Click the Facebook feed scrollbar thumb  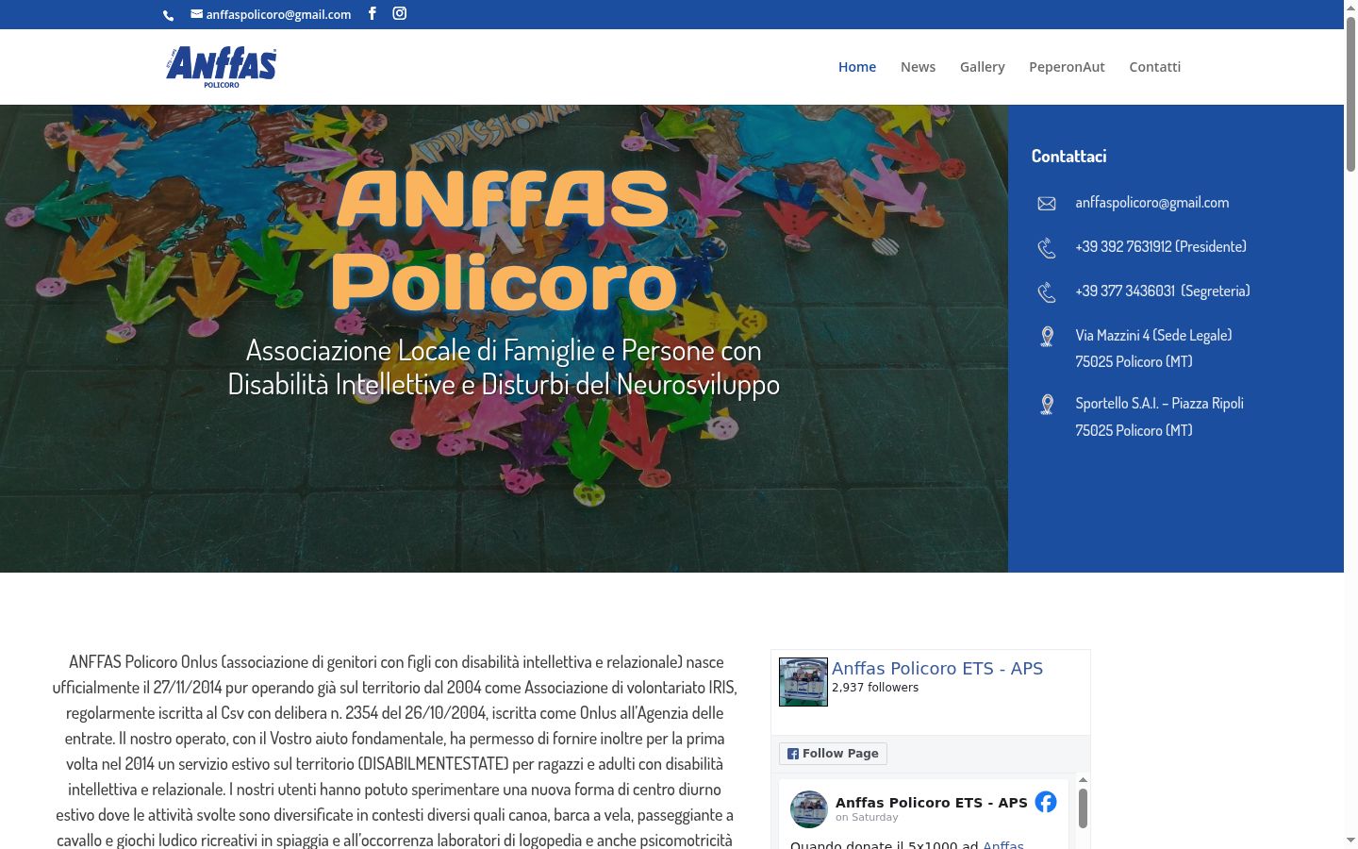click(x=1083, y=808)
